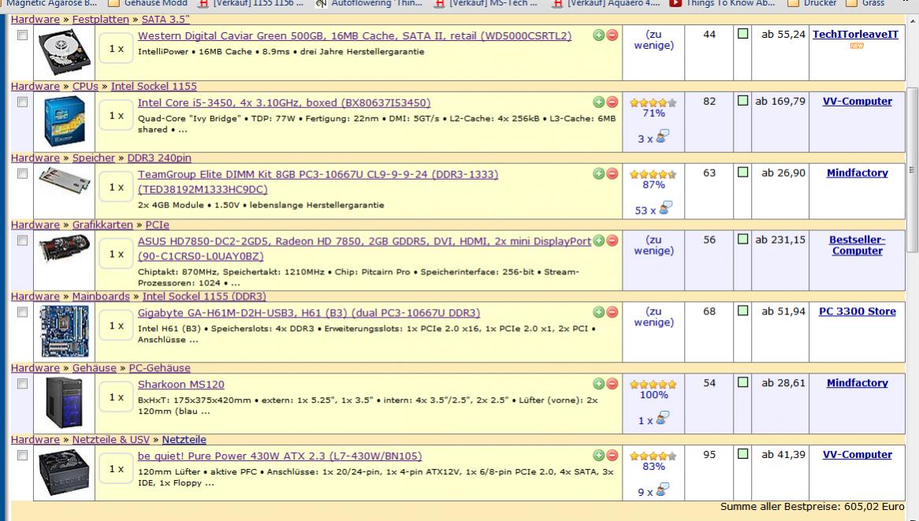Viewport: 919px width, 521px height.
Task: Open the 53 x user reviews icon for TeamGroup RAM
Action: tap(665, 208)
